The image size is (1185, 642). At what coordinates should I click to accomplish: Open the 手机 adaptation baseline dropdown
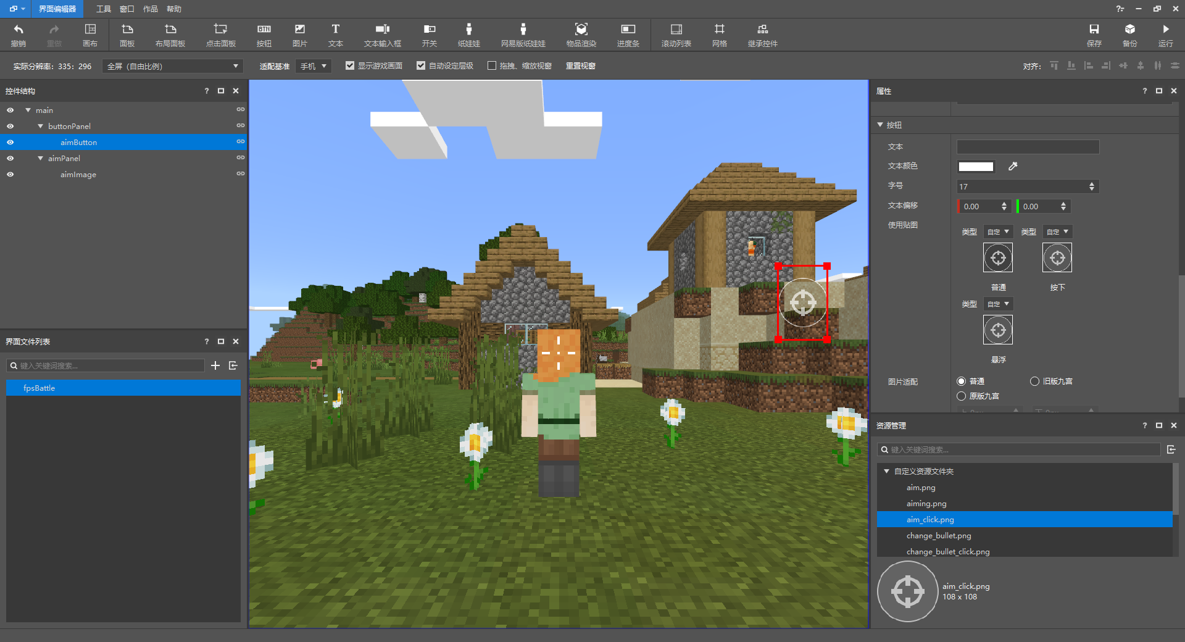(314, 66)
